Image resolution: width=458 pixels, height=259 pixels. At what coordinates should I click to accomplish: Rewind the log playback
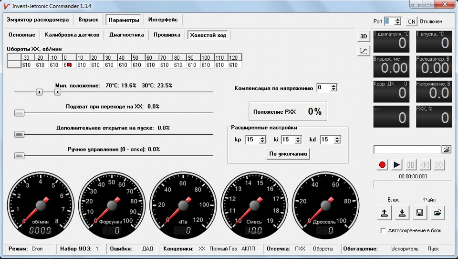(x=425, y=165)
